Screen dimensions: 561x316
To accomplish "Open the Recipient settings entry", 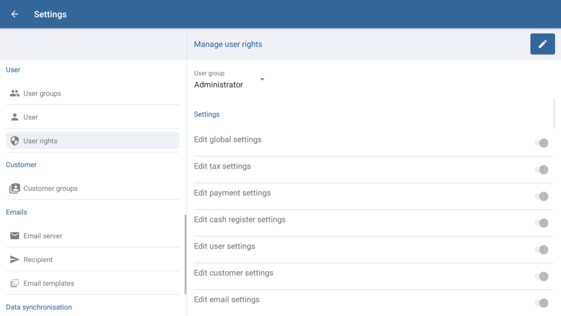I will click(38, 260).
